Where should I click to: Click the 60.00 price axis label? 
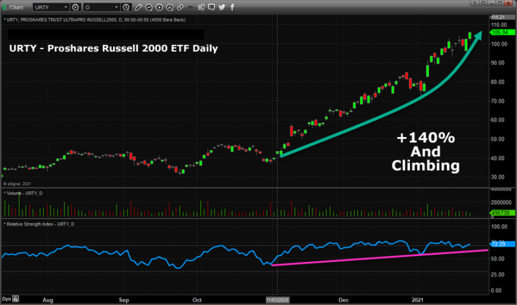(497, 120)
